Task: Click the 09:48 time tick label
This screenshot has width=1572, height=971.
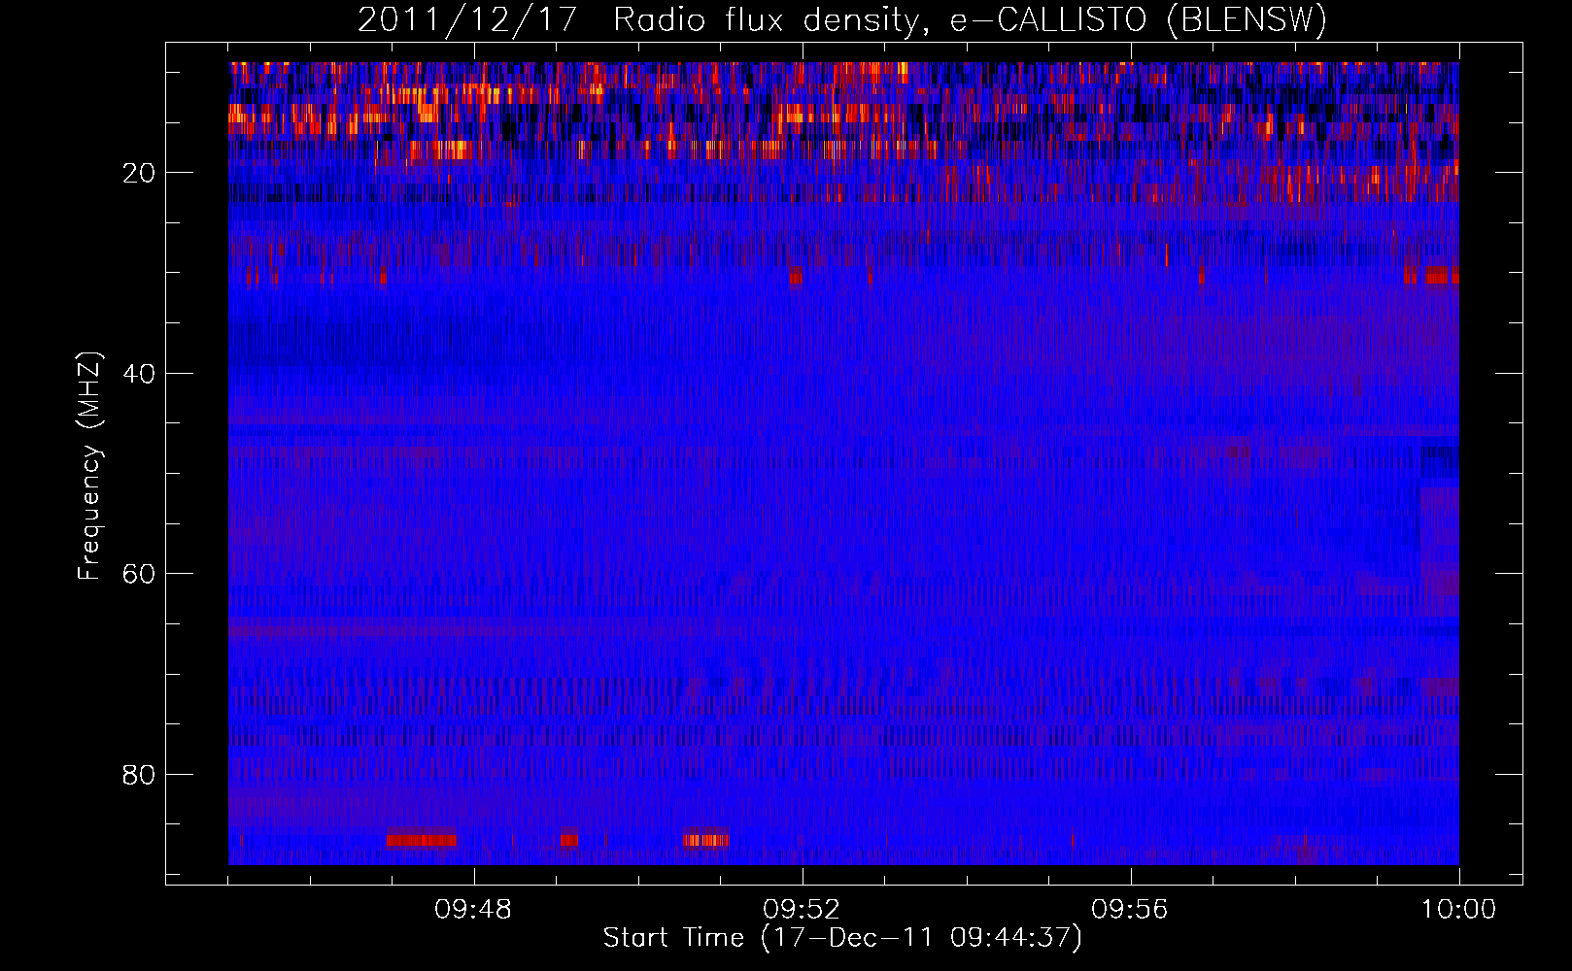Action: [x=473, y=910]
